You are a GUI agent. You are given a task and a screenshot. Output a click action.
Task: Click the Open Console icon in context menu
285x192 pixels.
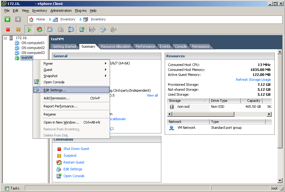(37, 82)
